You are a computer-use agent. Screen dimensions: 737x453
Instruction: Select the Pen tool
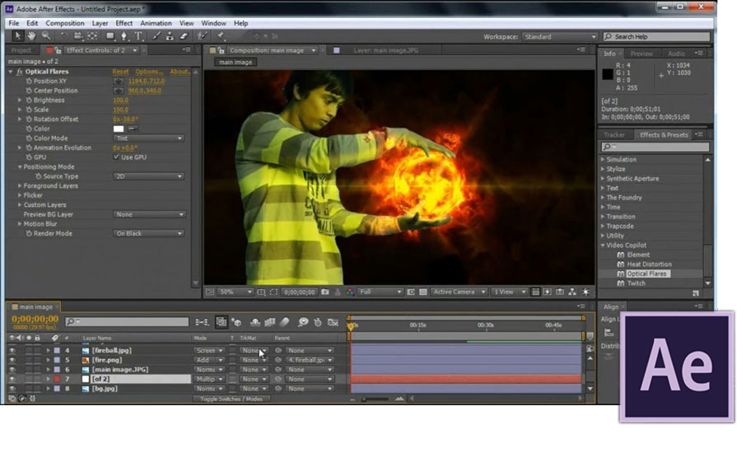pos(124,35)
